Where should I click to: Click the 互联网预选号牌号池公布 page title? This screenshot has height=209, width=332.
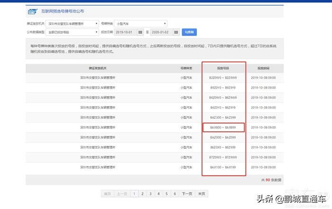point(63,11)
